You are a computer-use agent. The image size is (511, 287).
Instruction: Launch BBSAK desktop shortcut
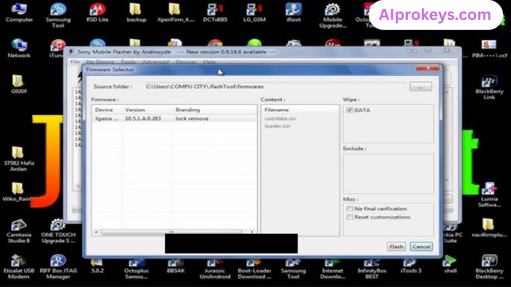click(x=176, y=267)
